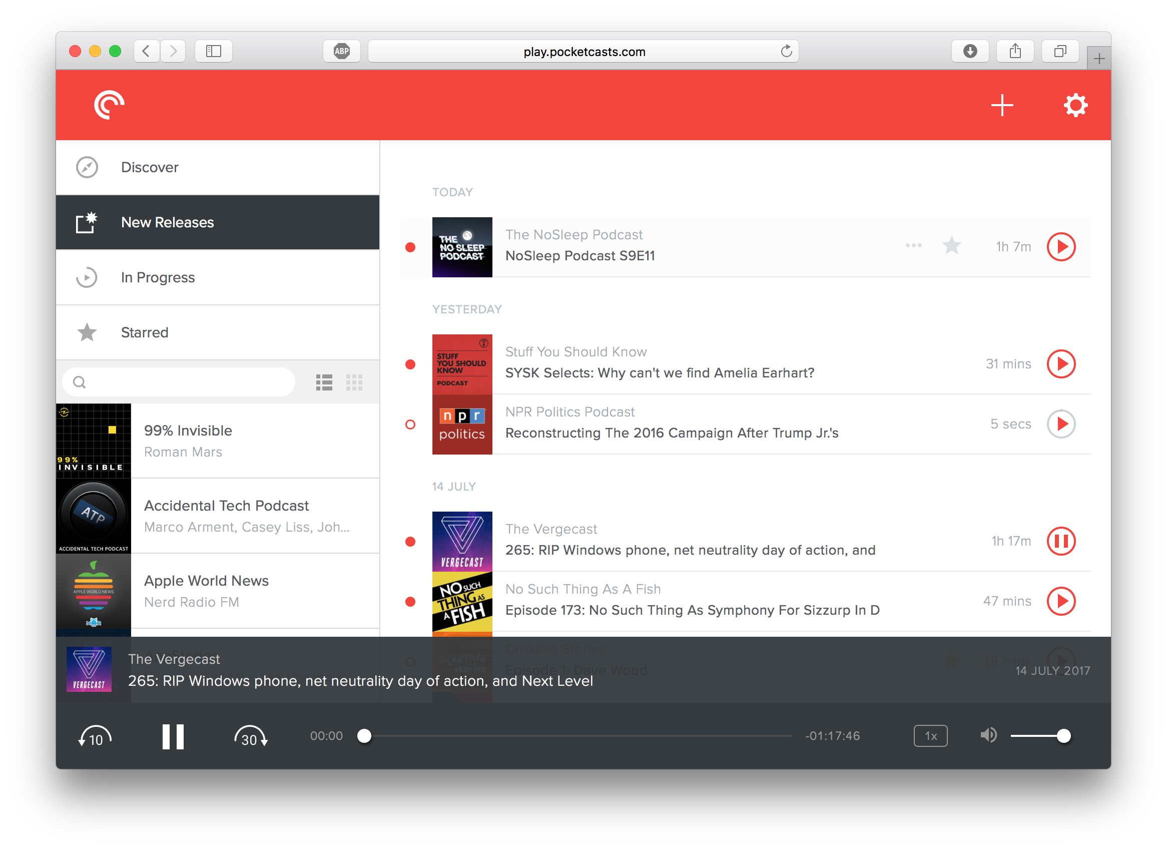Viewport: 1167px width, 849px height.
Task: Skip forward 30 seconds
Action: click(251, 737)
